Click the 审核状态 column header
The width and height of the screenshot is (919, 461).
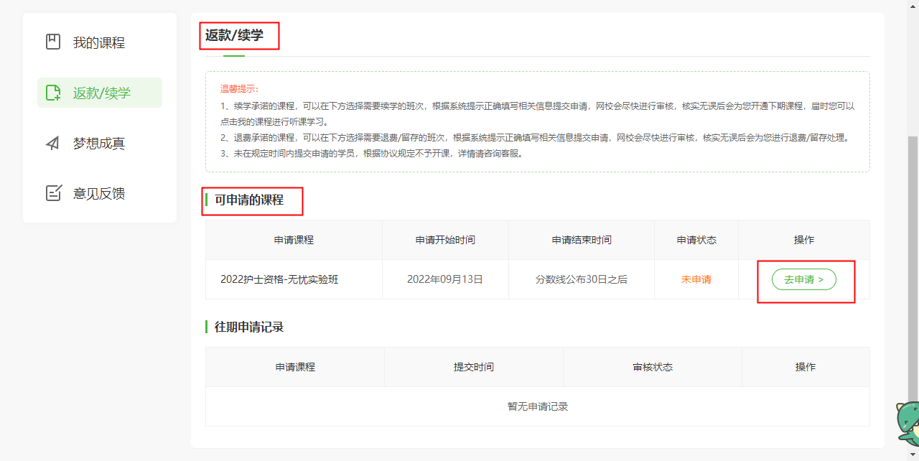[x=653, y=367]
